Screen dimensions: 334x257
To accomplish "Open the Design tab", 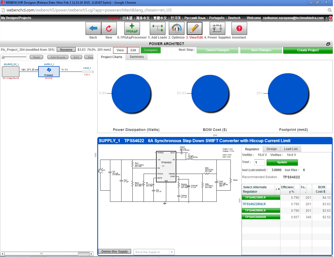I will pos(272,149).
